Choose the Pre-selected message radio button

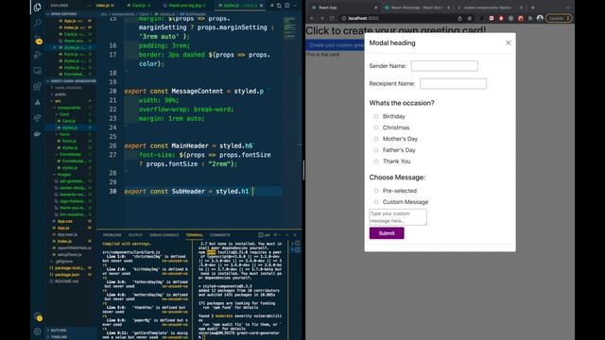376,191
